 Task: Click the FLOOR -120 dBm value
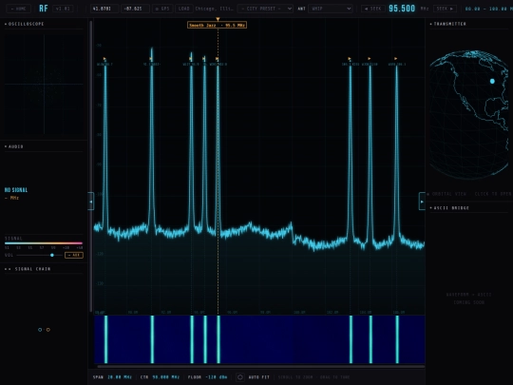pos(217,377)
